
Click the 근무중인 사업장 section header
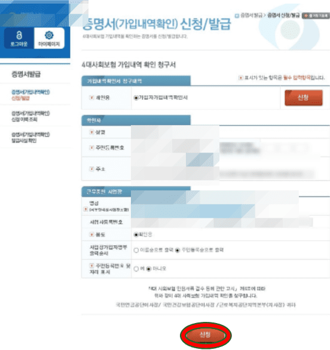pos(136,191)
